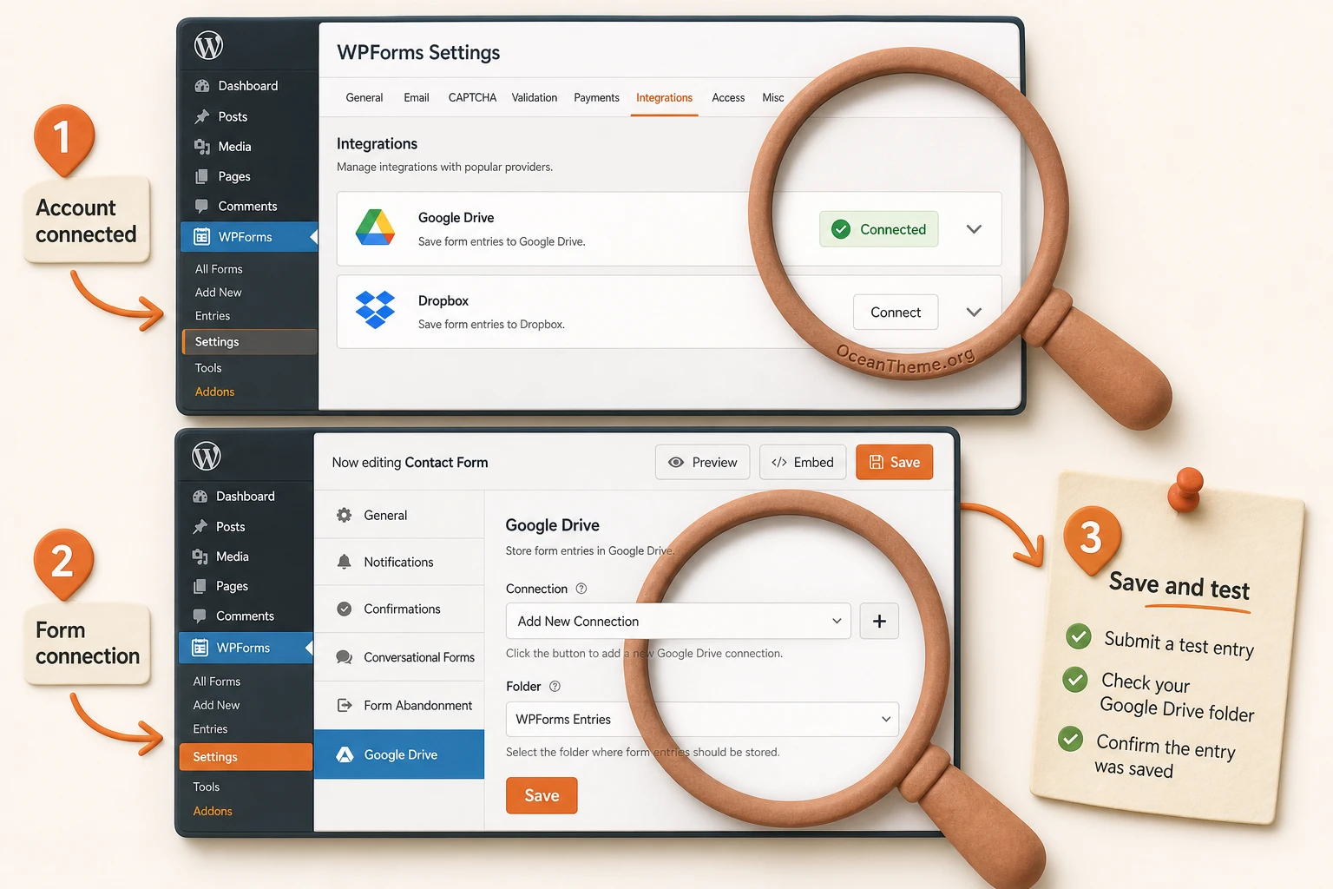Open Tools in bottom sidebar
The image size is (1333, 889).
point(207,787)
